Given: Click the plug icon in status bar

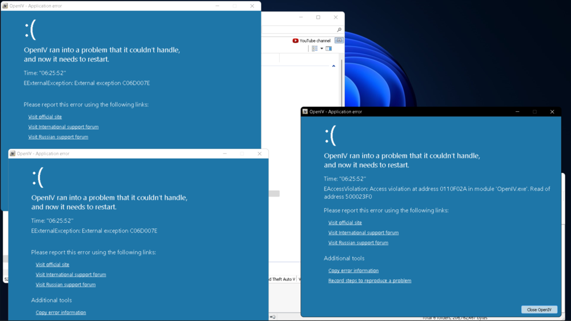Looking at the screenshot, I should pyautogui.click(x=273, y=317).
